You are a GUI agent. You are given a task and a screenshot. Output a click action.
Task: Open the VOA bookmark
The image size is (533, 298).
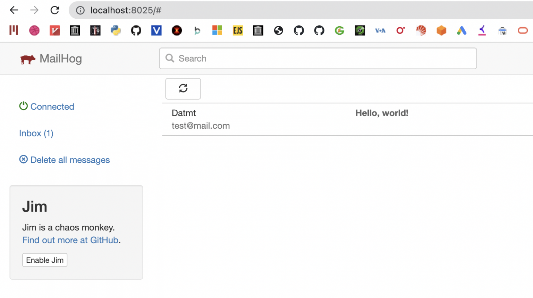380,30
